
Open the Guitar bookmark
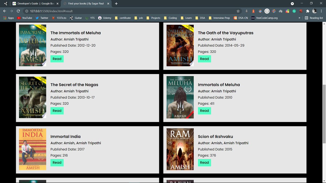[76, 18]
